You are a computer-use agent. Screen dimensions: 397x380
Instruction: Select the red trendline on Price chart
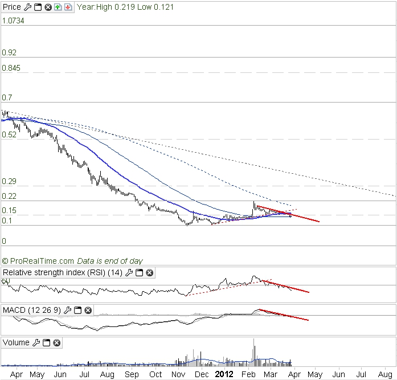[288, 214]
